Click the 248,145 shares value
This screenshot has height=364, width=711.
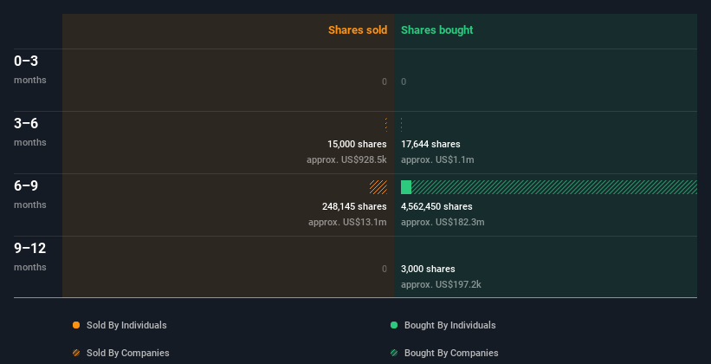coord(354,206)
